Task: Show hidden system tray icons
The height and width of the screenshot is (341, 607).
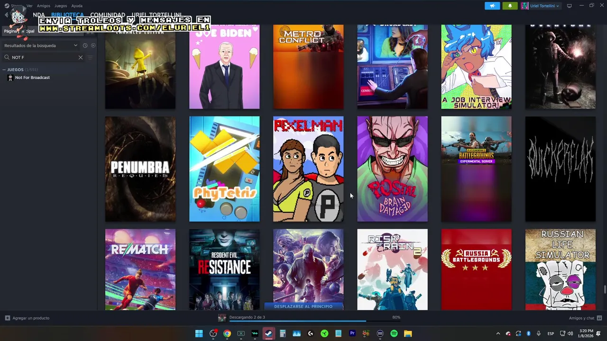Action: click(498, 333)
